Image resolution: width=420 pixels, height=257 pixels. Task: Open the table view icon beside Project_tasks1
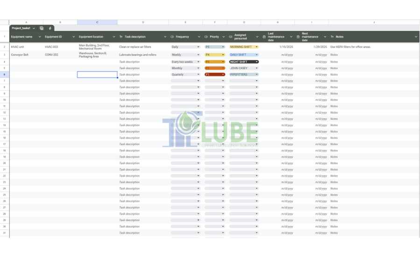click(x=42, y=28)
